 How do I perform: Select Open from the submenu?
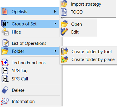click(78, 24)
